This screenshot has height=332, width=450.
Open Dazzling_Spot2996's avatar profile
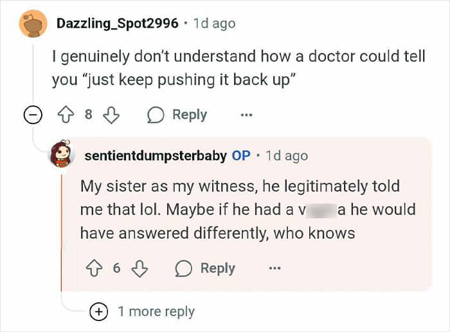33,24
